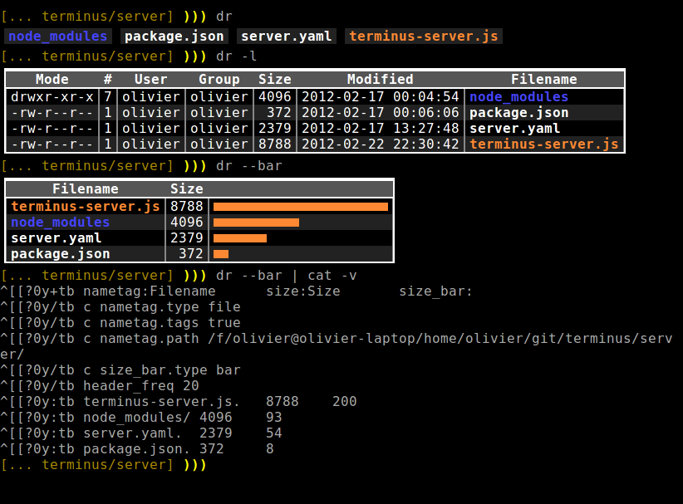Select size 372 in the bar table
Viewport: 683px width, 504px height.
point(191,254)
